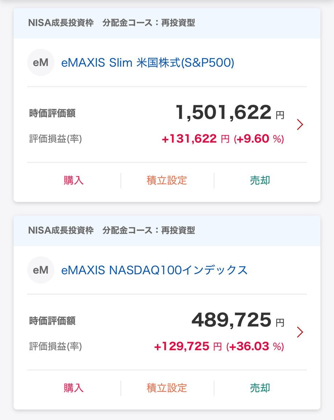The image size is (334, 420).
Task: Open eMAXIS Slim 米国株式(S&P500) fund link
Action: [x=148, y=63]
